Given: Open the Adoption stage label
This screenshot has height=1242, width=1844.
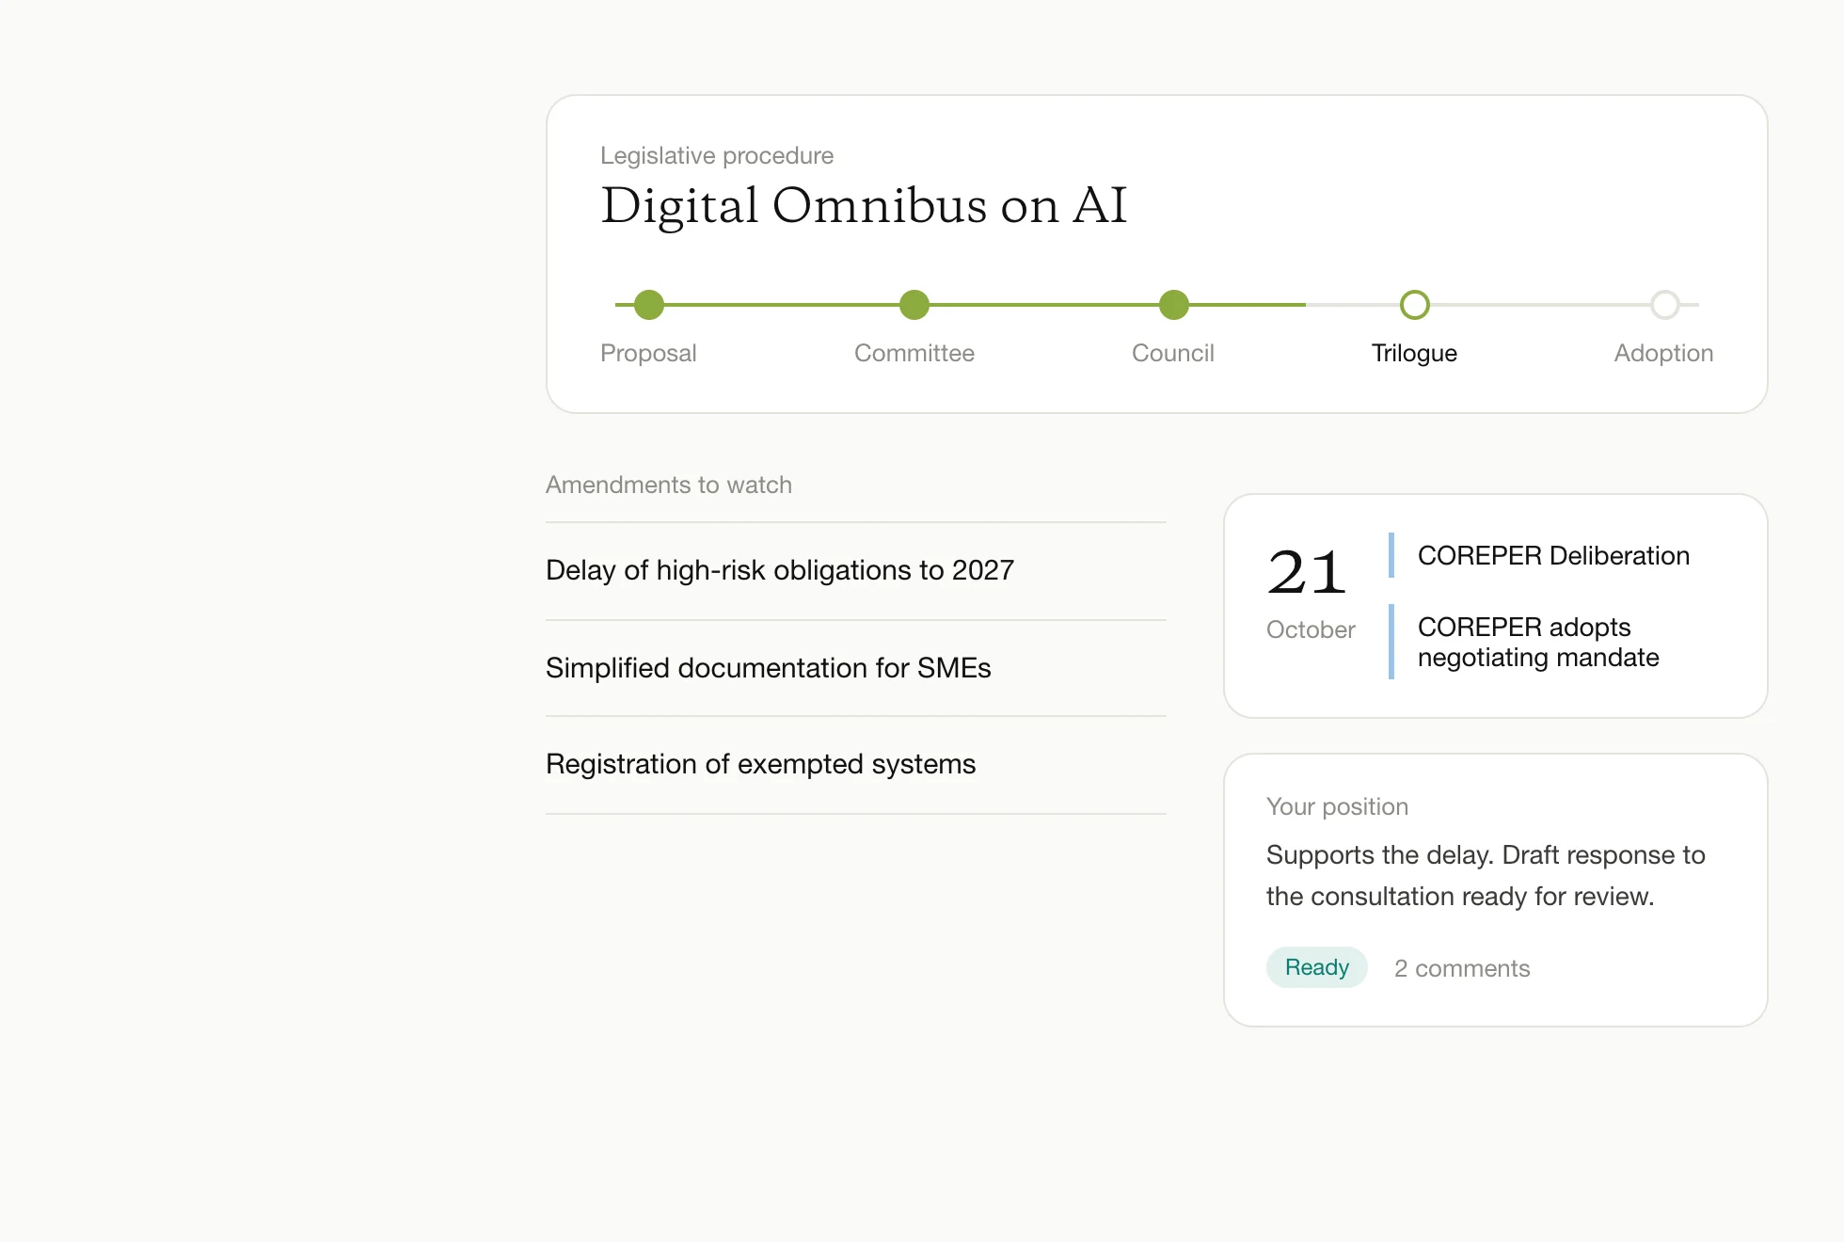Looking at the screenshot, I should click(x=1663, y=354).
